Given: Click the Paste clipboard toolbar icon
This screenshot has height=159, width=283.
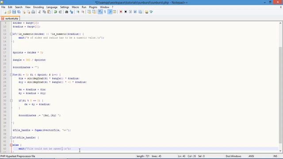Looking at the screenshot, I should click(49, 12).
